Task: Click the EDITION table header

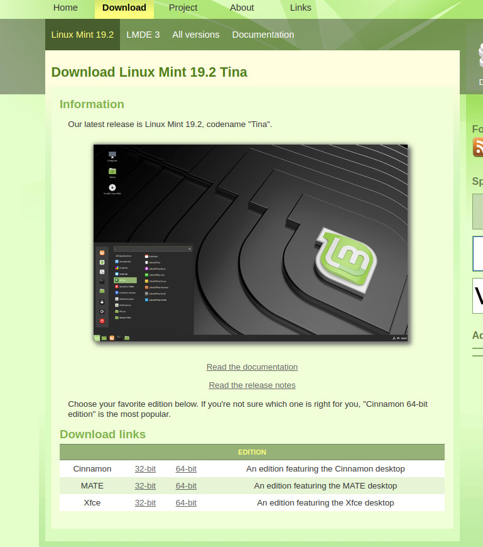Action: pos(252,452)
